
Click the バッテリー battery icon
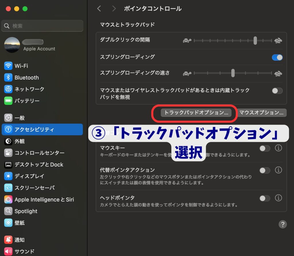pyautogui.click(x=8, y=101)
